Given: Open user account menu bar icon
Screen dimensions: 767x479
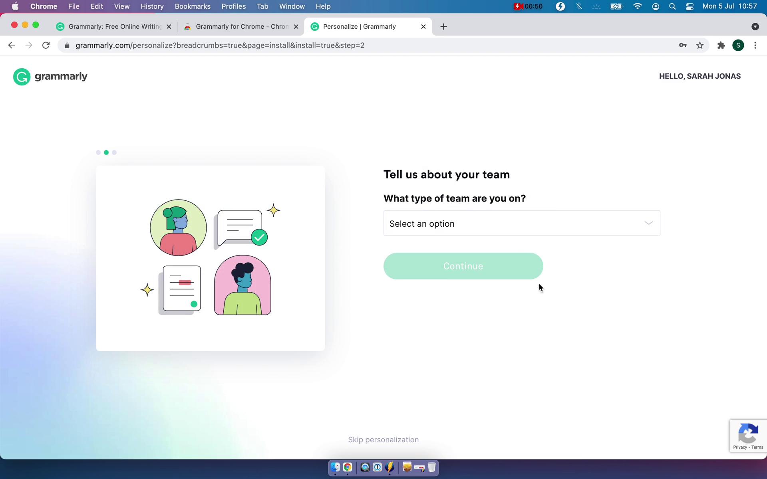Looking at the screenshot, I should tap(656, 6).
